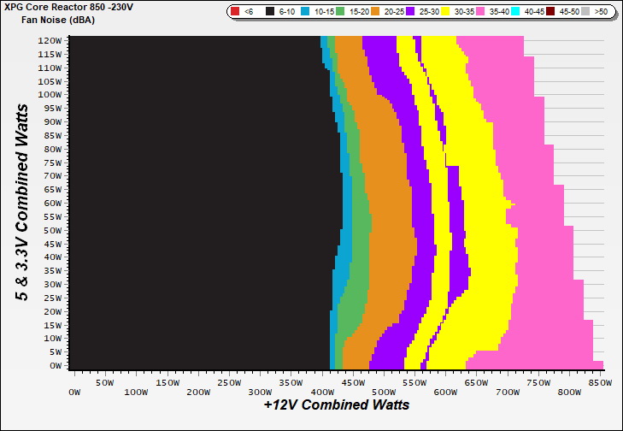Pick the green 15-20 legend swatch
This screenshot has width=623, height=431.
[x=342, y=12]
